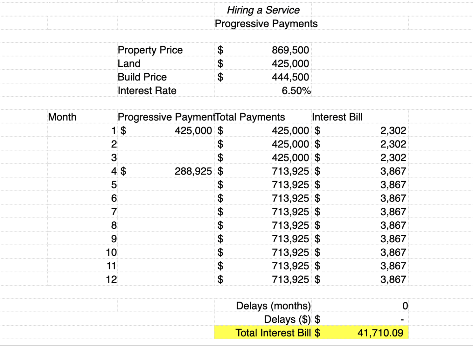Select the 288,925 progressive payment cell

coord(193,171)
